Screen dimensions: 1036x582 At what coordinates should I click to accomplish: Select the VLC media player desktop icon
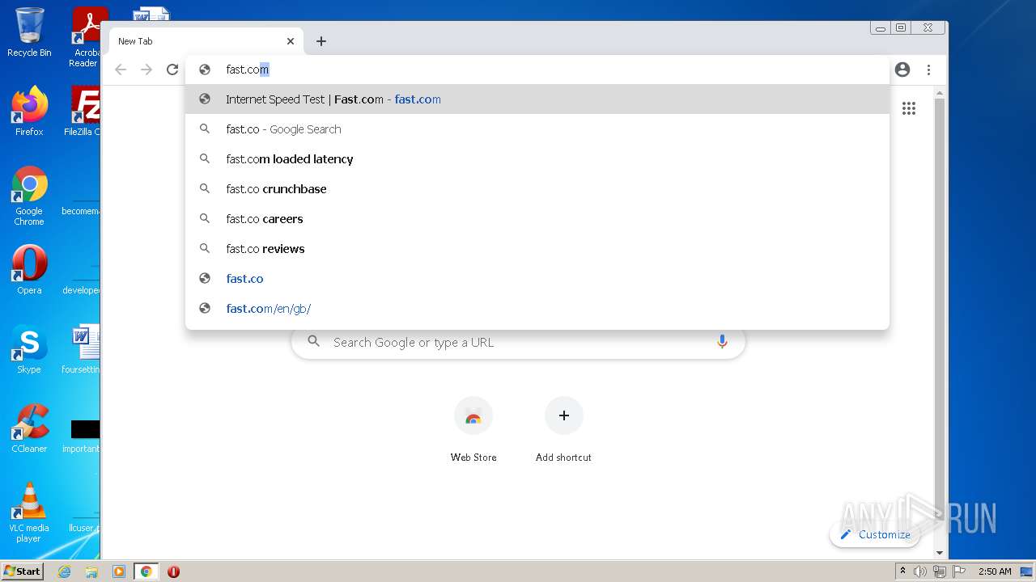[x=29, y=512]
